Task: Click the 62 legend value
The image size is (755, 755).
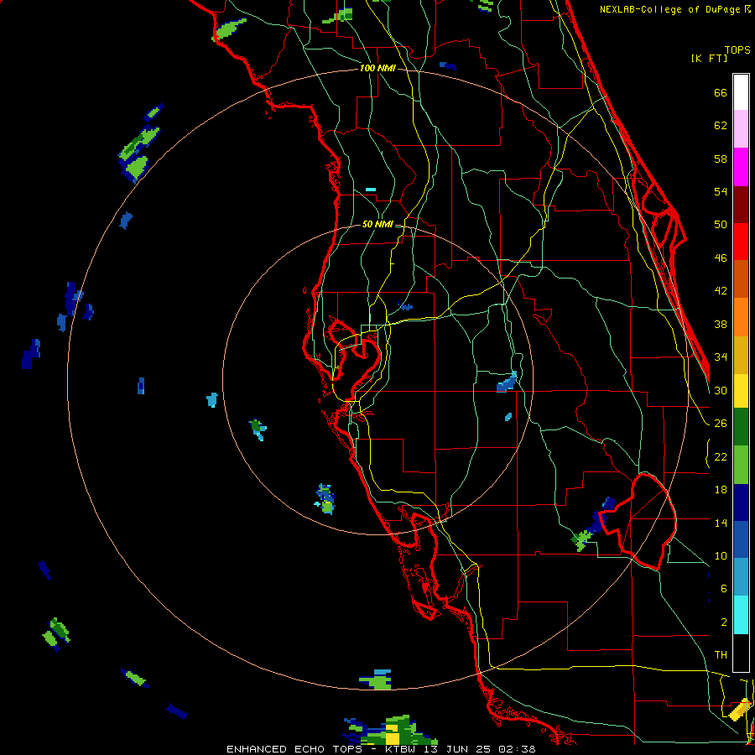Action: click(x=721, y=126)
